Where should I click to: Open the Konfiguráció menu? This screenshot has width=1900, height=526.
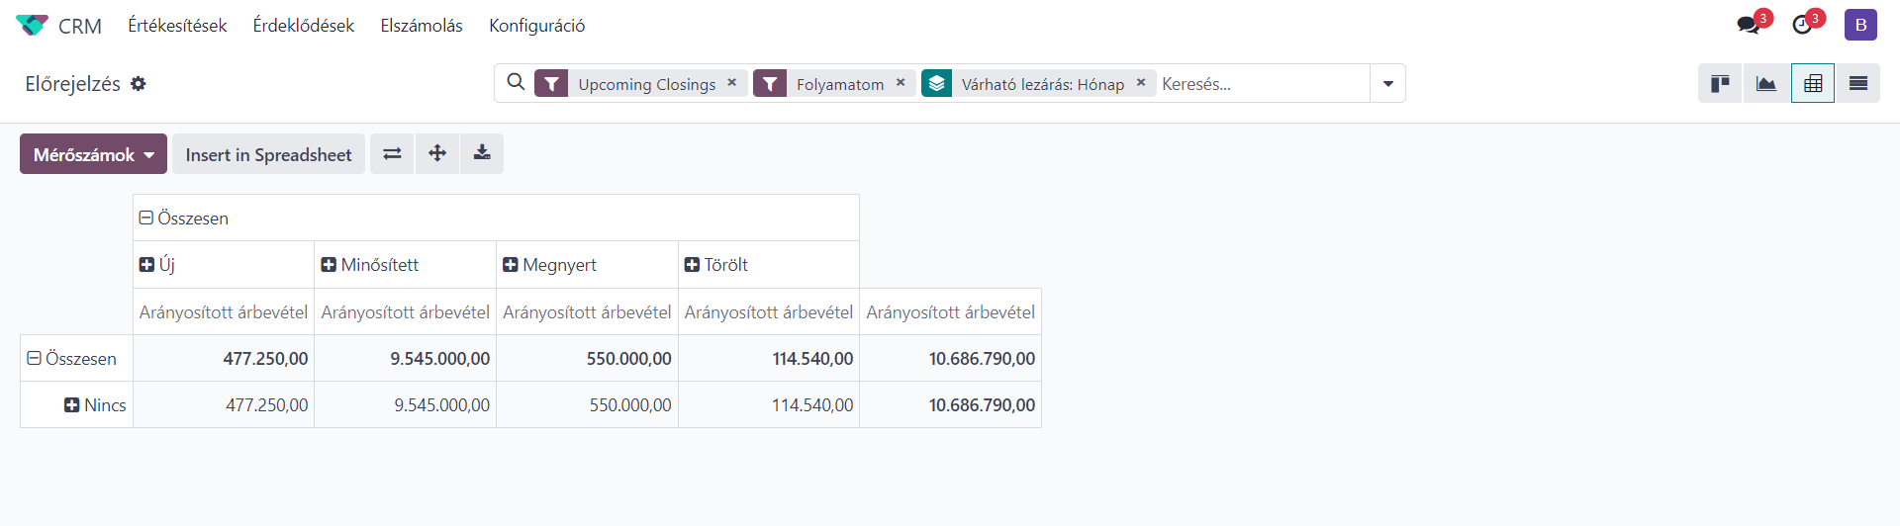[536, 26]
